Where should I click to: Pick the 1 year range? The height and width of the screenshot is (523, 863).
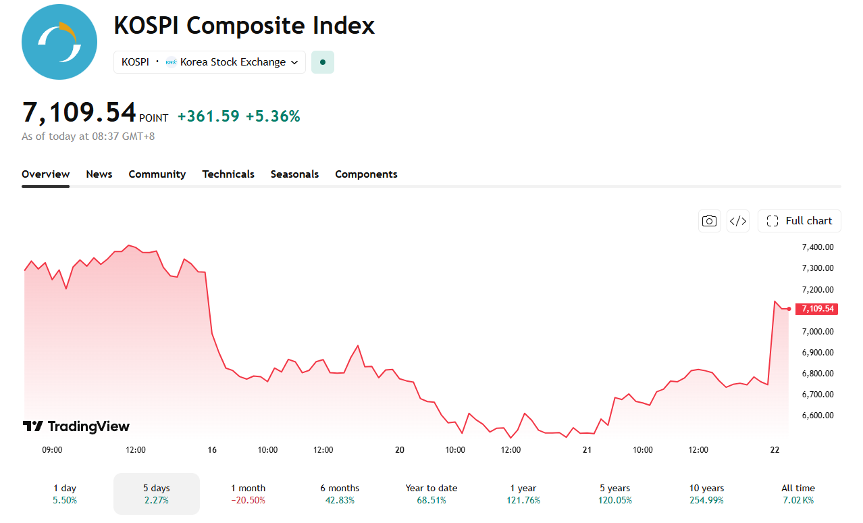pyautogui.click(x=523, y=494)
